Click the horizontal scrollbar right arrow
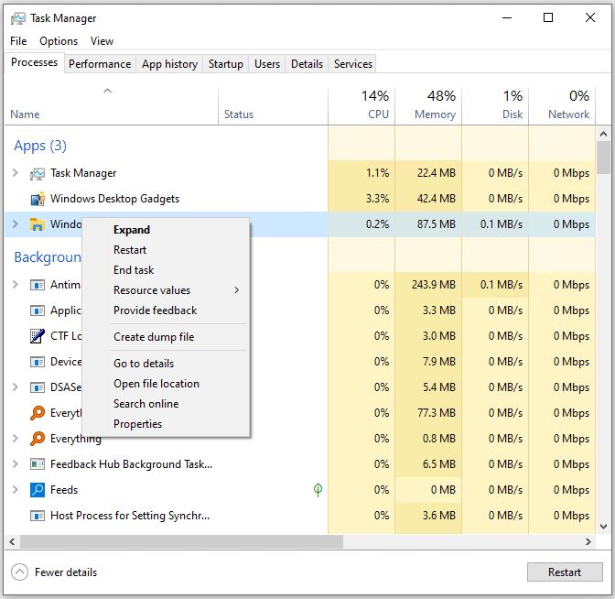The width and height of the screenshot is (615, 599). click(x=588, y=541)
